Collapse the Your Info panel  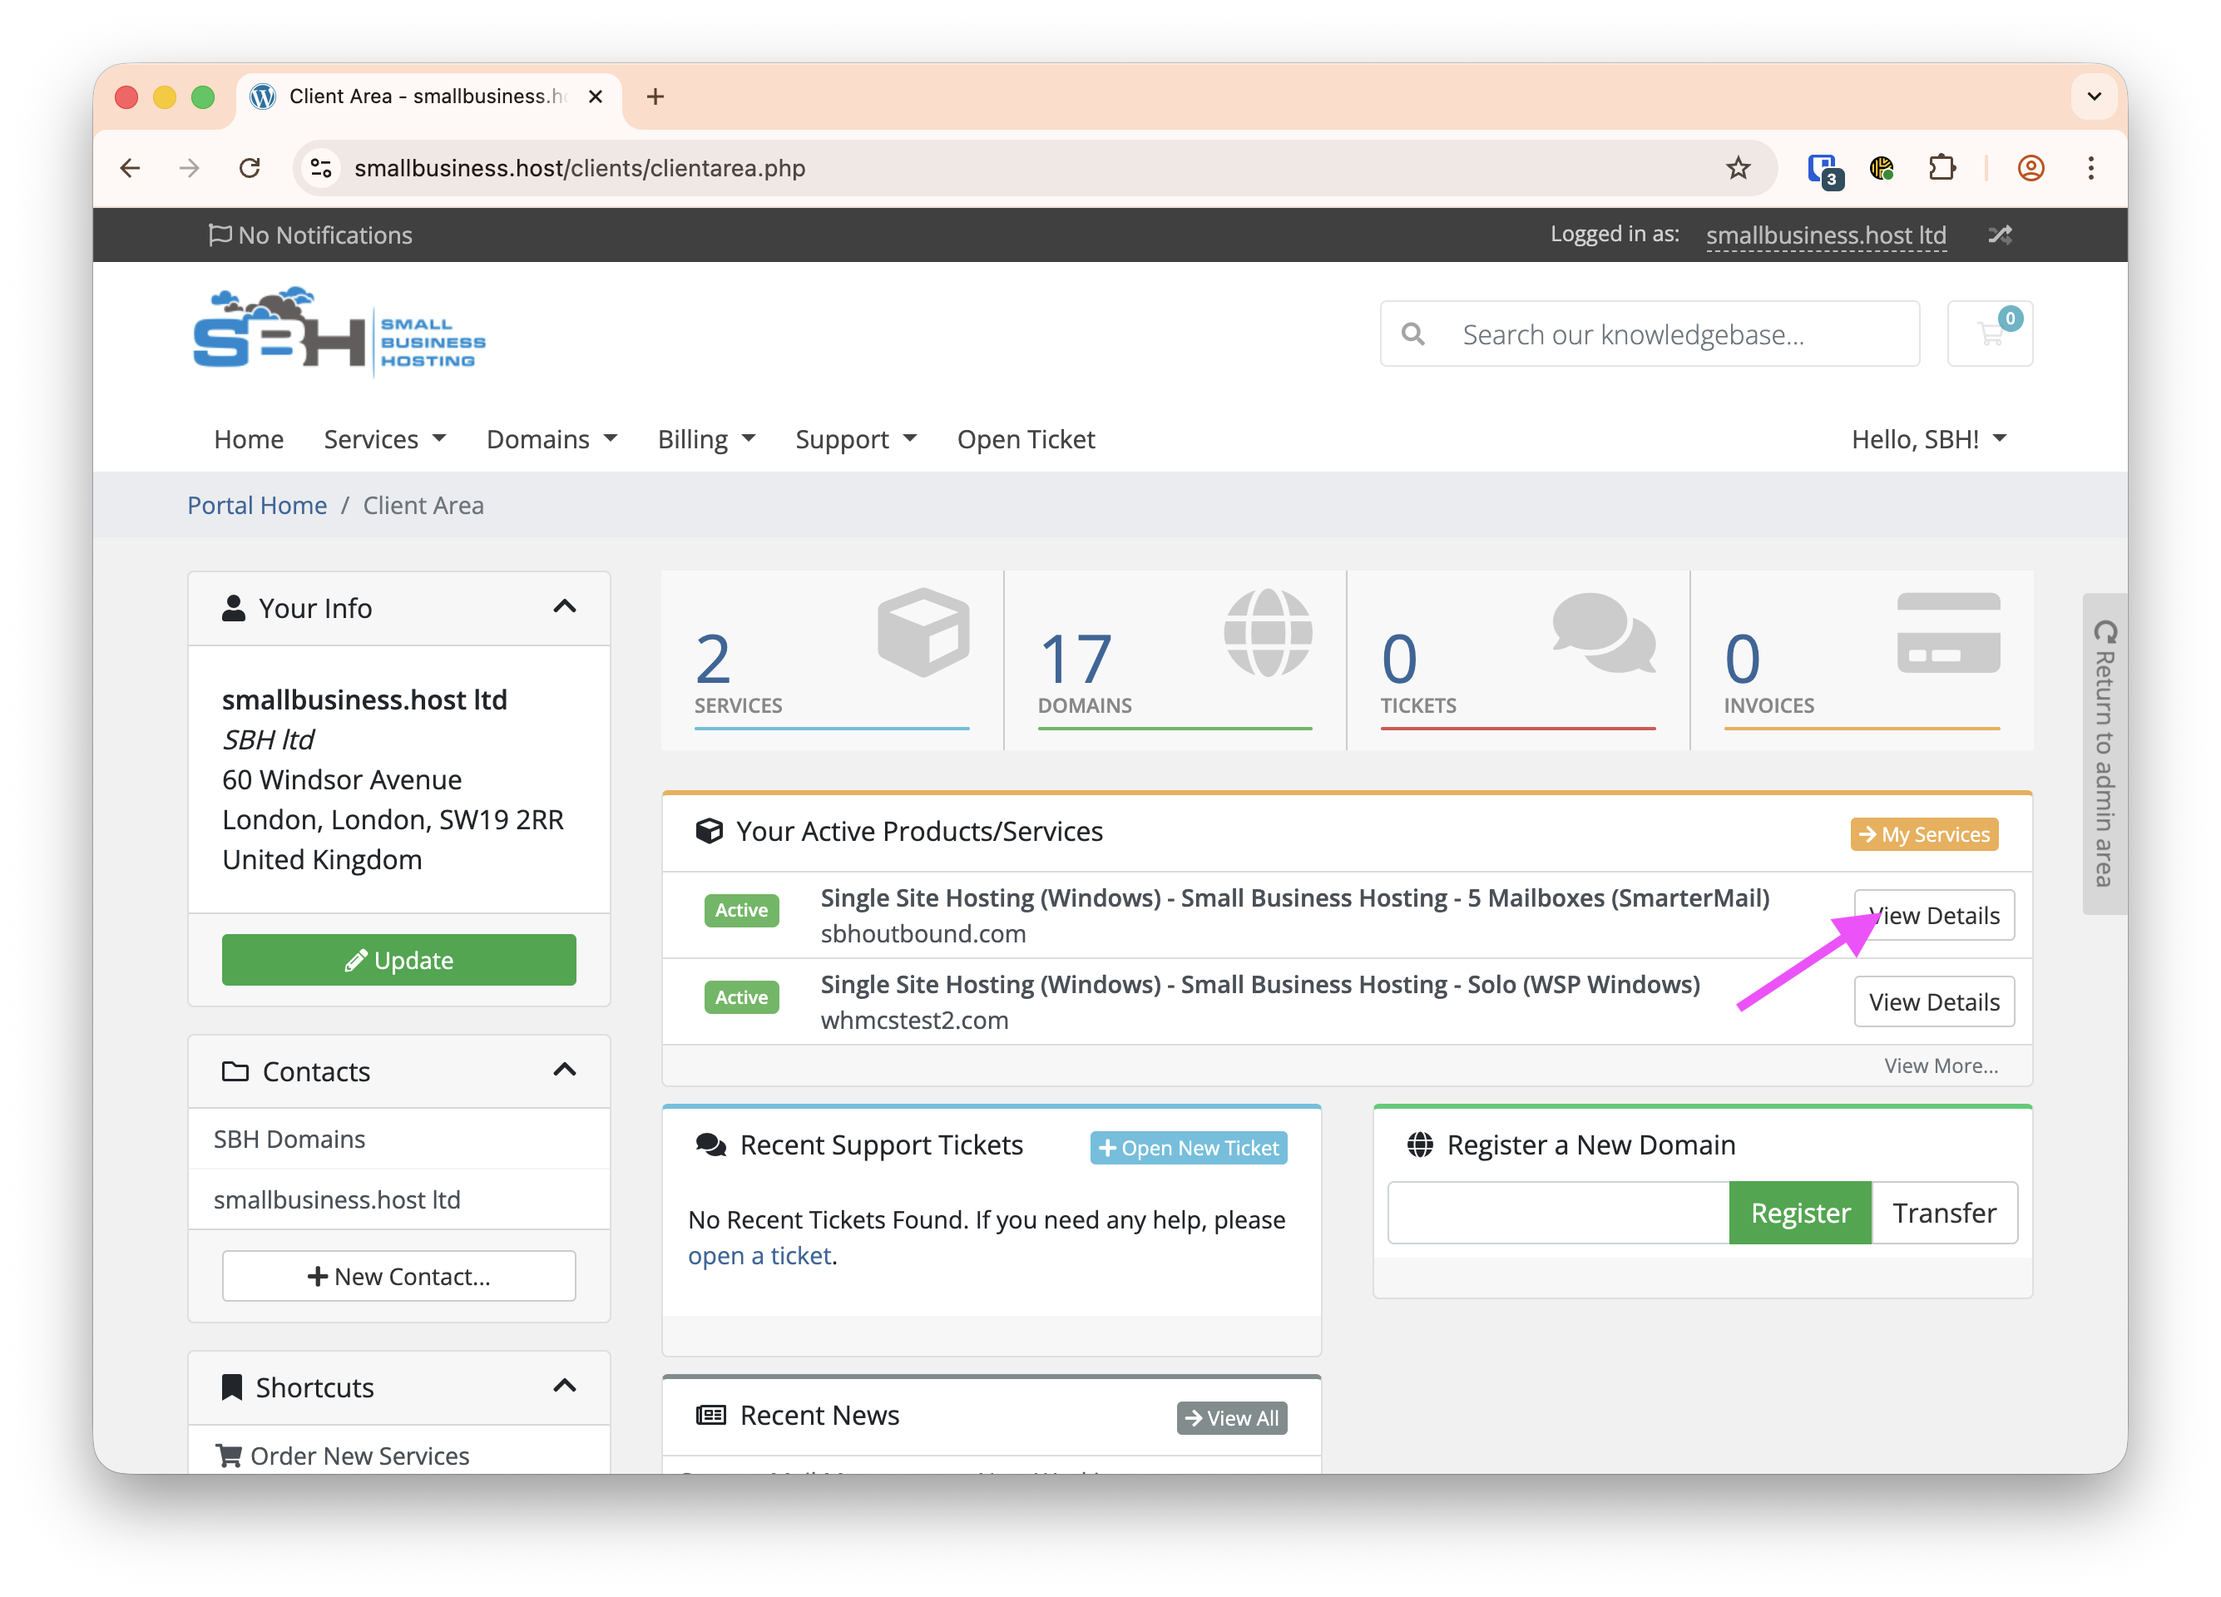pos(564,607)
